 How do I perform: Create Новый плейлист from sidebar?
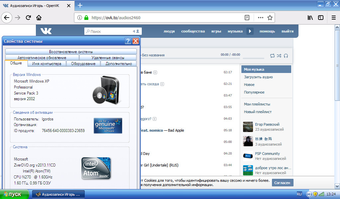click(258, 112)
